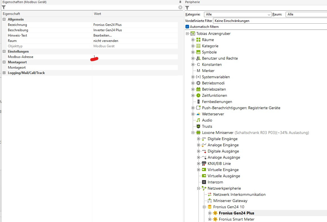Image resolution: width=327 pixels, height=222 pixels.
Task: Select the Virtuelle Ausgänge tree item
Action: point(224,176)
